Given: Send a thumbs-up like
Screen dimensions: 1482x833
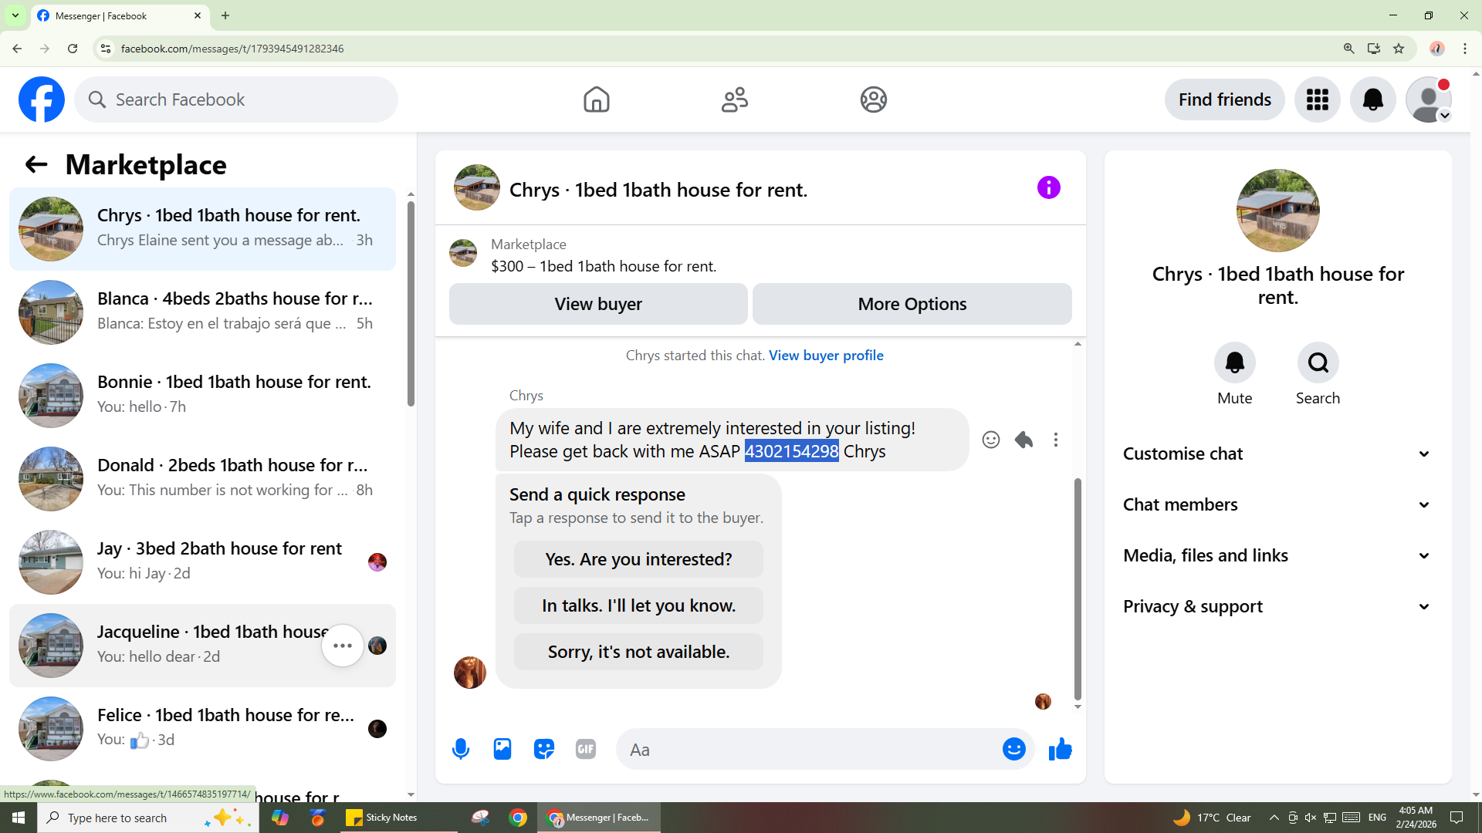Looking at the screenshot, I should point(1061,749).
